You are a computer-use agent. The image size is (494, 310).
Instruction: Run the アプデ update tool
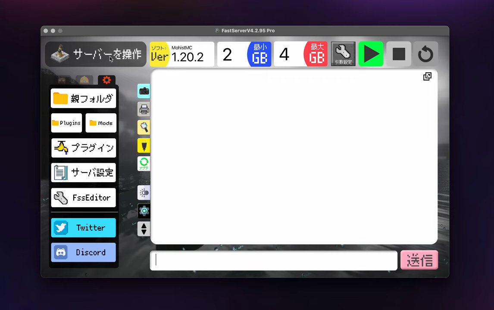144,163
